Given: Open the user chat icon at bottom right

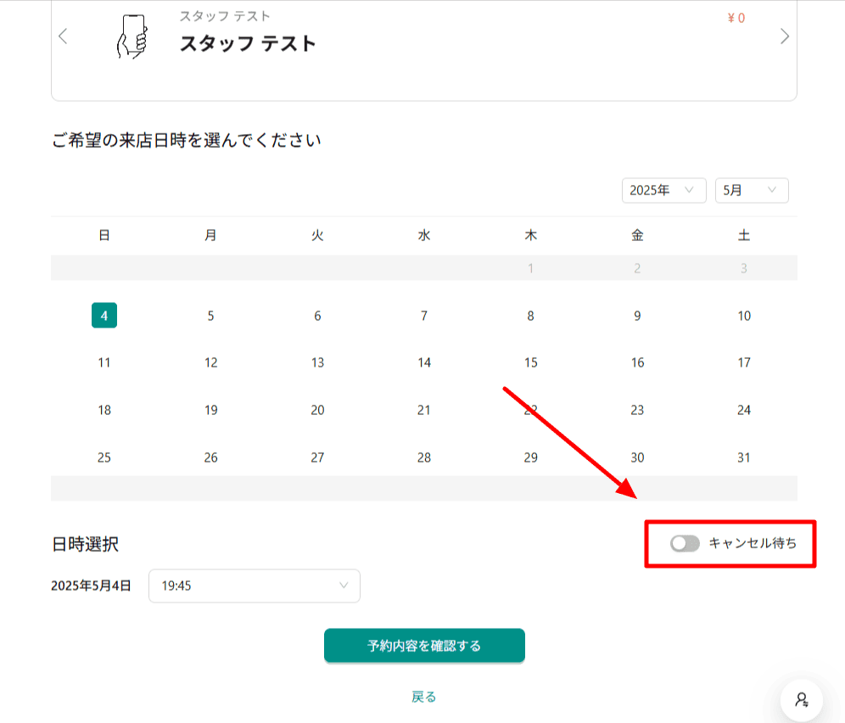Looking at the screenshot, I should tap(802, 700).
